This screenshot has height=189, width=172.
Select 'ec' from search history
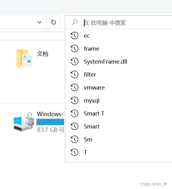(x=119, y=36)
